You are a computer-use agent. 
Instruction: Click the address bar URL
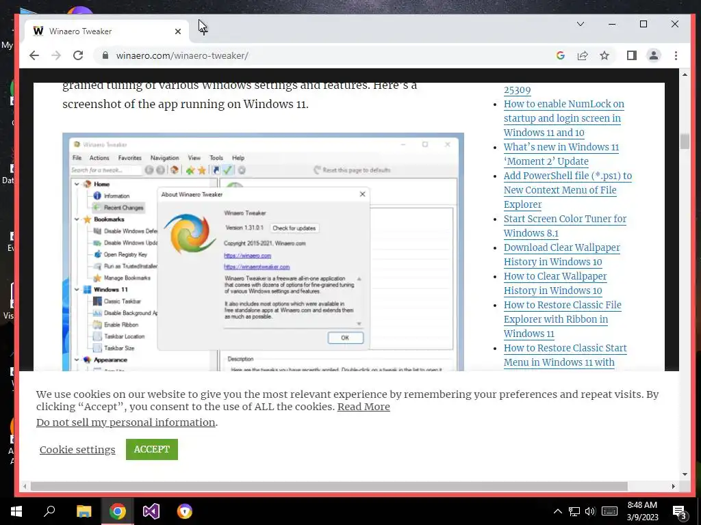click(x=182, y=56)
